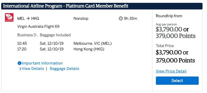Open the Important Information link

point(42,63)
